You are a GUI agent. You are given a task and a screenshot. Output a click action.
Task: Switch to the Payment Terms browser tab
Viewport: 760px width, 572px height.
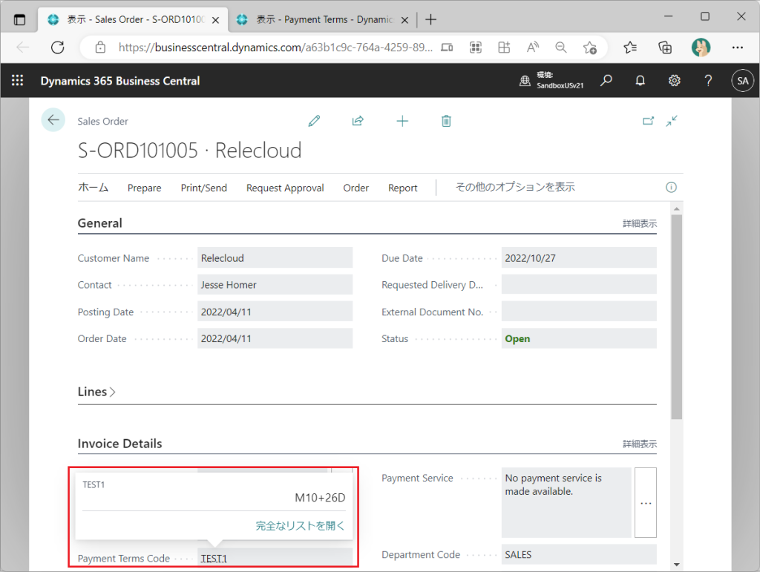pyautogui.click(x=322, y=20)
